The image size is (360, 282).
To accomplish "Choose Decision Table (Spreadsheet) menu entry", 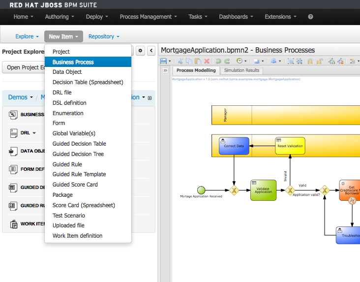I will point(88,82).
